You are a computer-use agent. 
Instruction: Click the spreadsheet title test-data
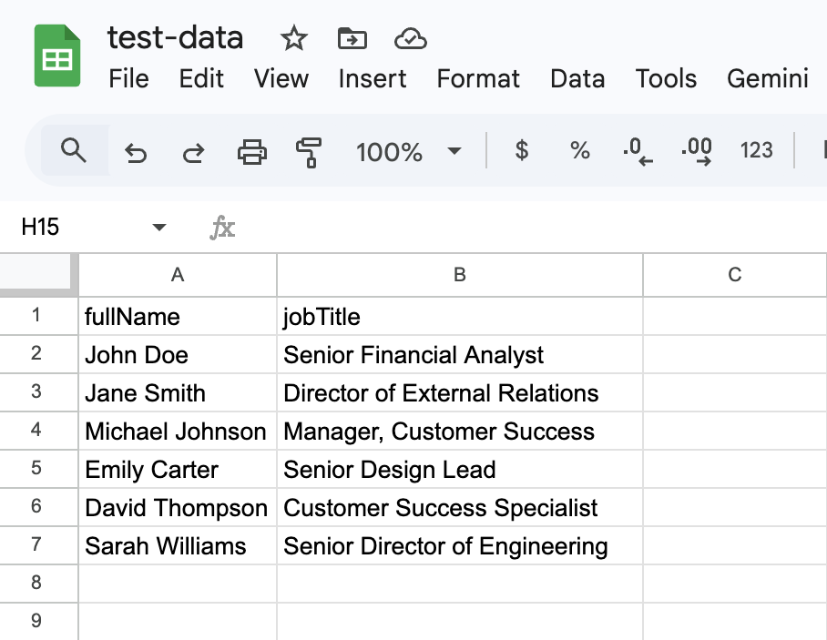click(x=175, y=38)
